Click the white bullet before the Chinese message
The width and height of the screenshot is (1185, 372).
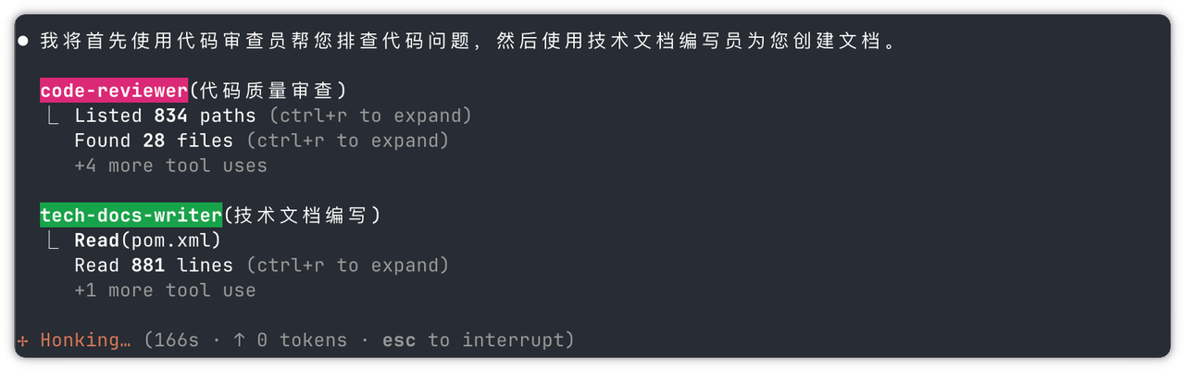tap(23, 43)
